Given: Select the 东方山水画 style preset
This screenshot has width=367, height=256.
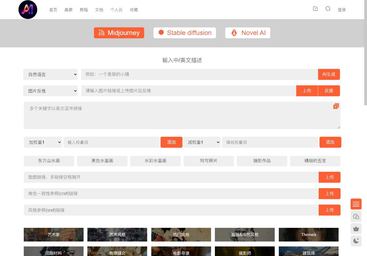Looking at the screenshot, I should pyautogui.click(x=49, y=161).
